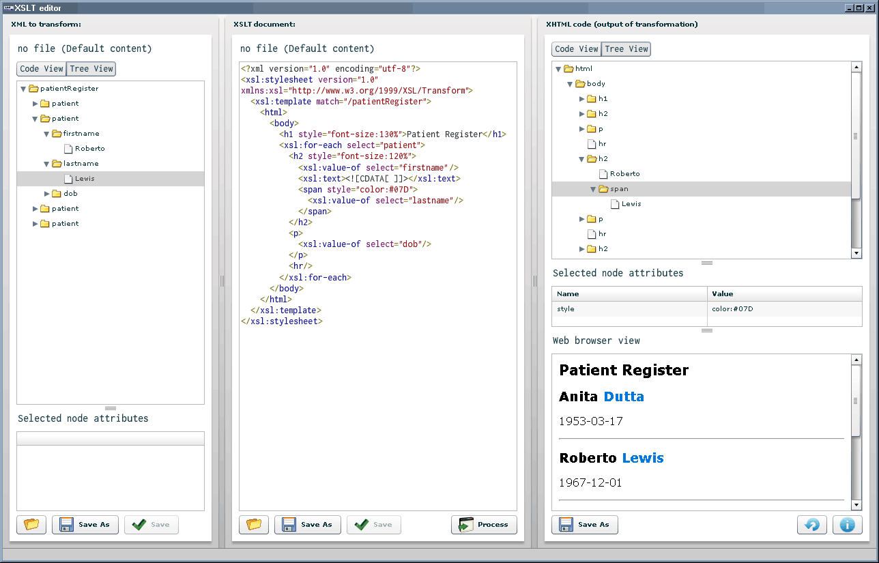Click the html folder icon in output tree
This screenshot has height=563, width=879.
[x=568, y=69]
